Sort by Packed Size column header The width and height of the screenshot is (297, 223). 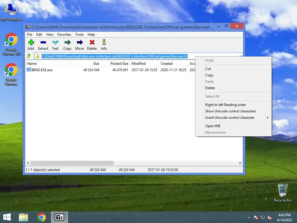pos(115,64)
